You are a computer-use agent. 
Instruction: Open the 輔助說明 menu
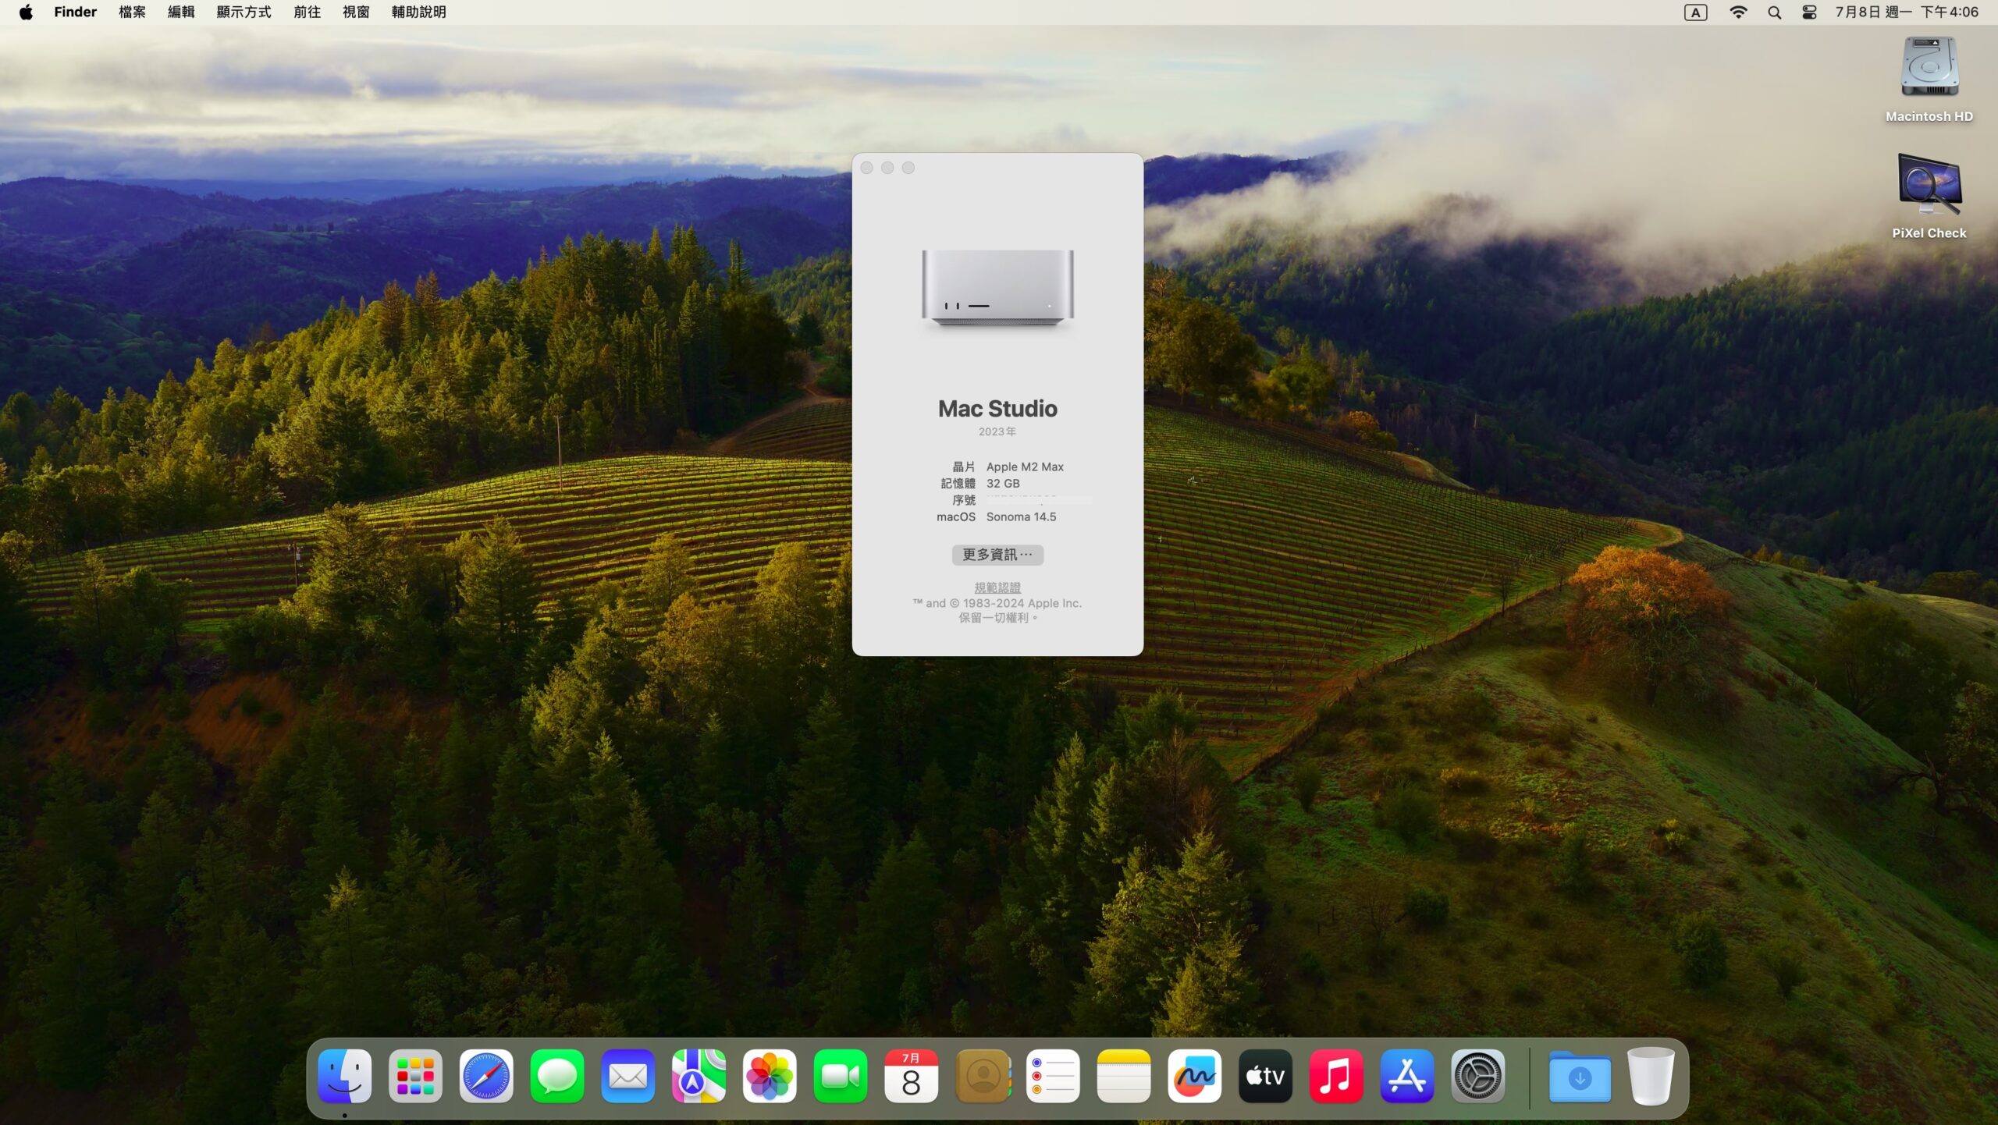(x=419, y=12)
